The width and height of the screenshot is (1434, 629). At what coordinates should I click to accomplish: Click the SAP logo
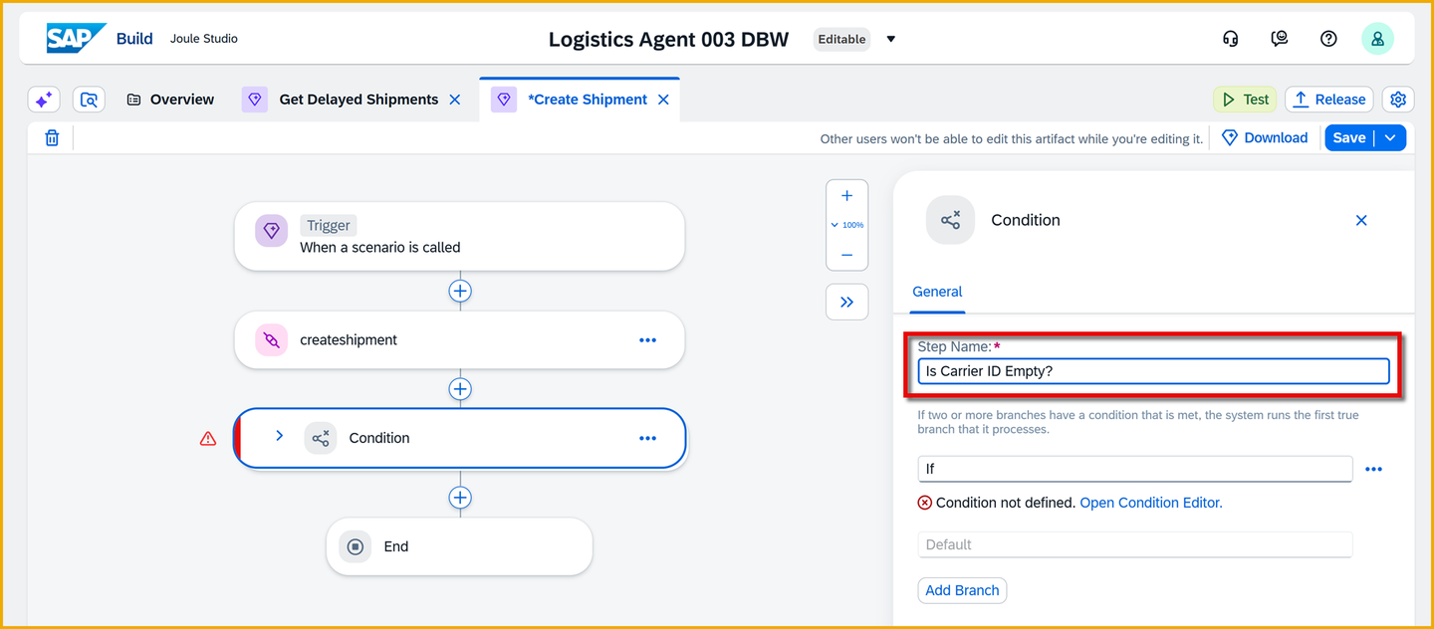76,39
